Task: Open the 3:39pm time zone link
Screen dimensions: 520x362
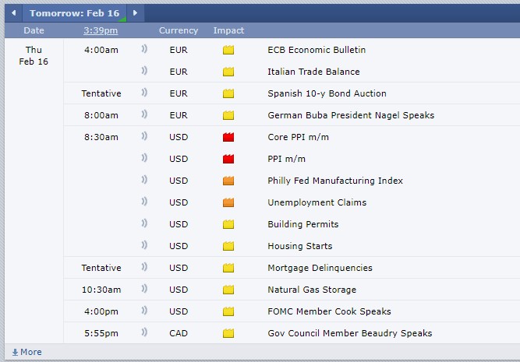Action: 101,30
